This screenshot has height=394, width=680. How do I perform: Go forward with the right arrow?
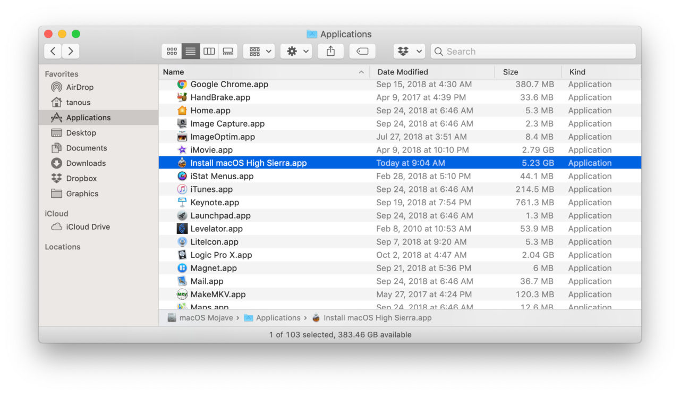71,51
